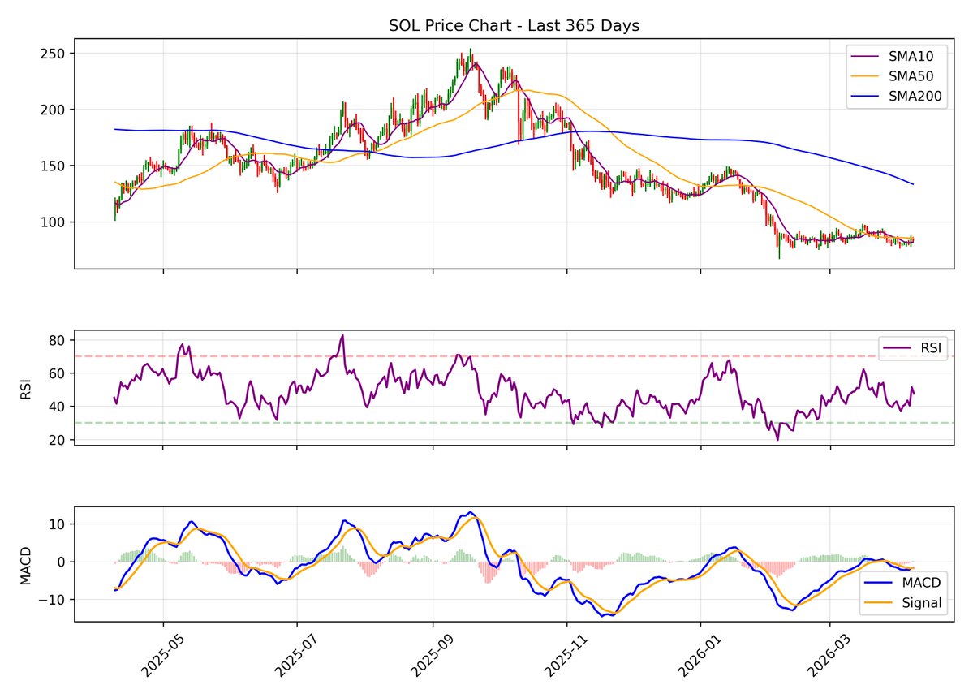The width and height of the screenshot is (973, 698).
Task: Select the SMA10 legend entry
Action: click(895, 57)
